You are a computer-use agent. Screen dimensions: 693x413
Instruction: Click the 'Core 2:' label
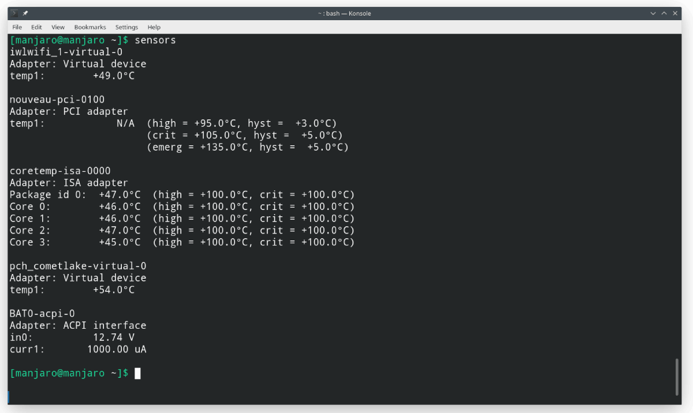[x=30, y=230]
